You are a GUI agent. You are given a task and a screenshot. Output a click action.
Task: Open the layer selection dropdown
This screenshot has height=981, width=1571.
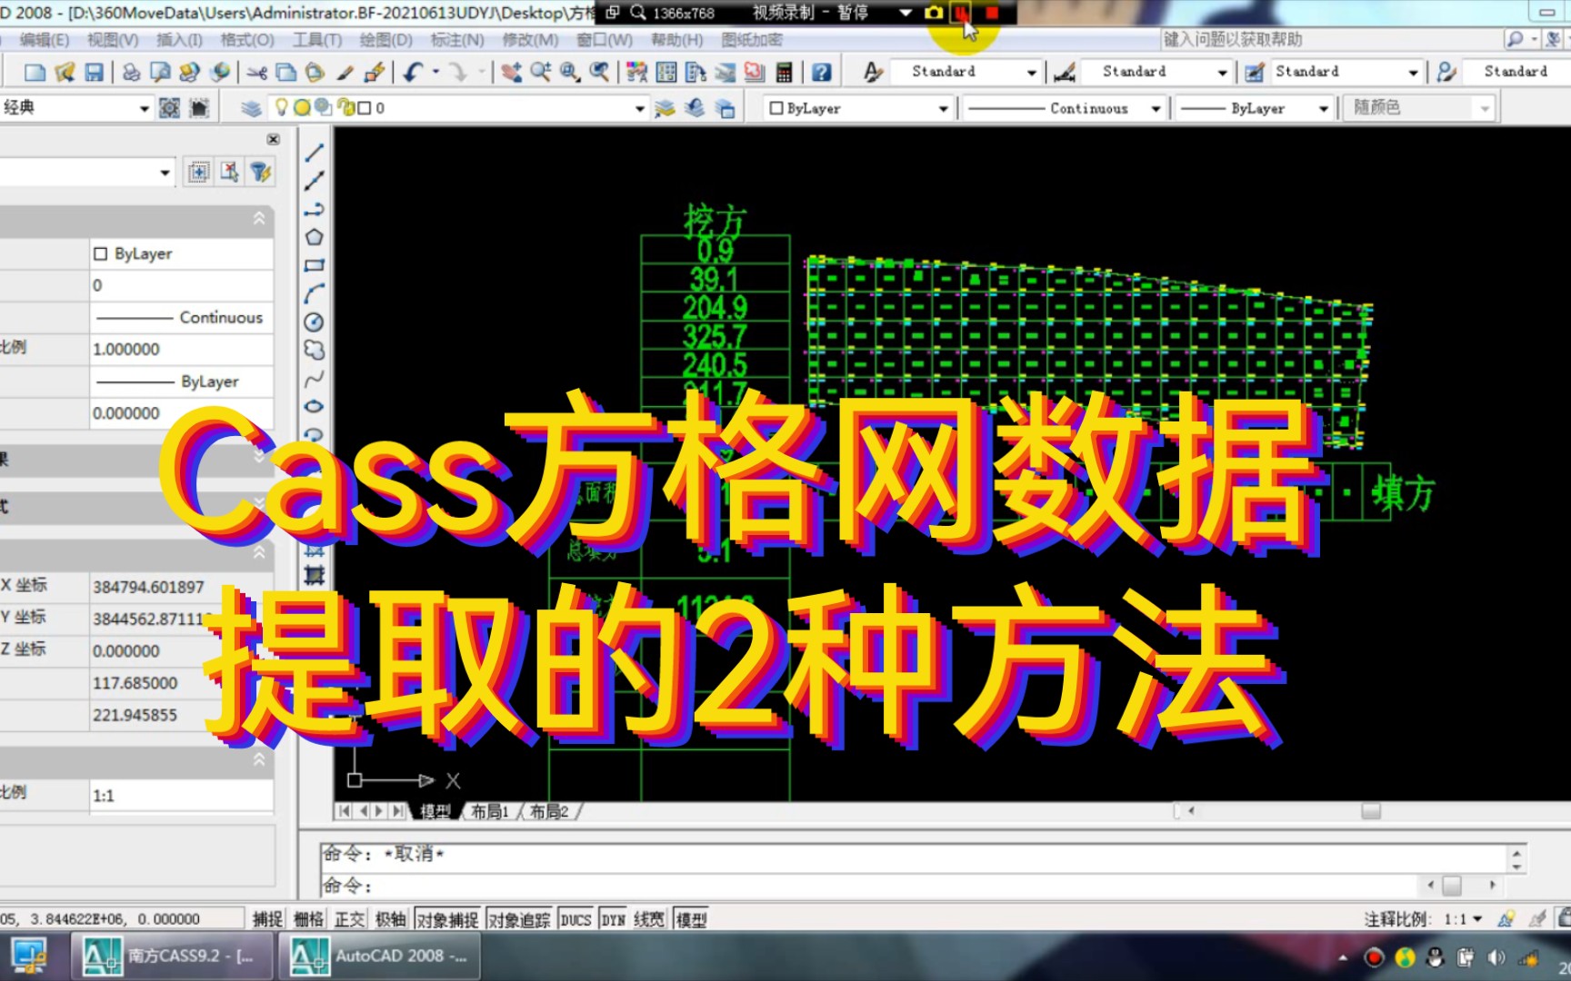pos(641,107)
